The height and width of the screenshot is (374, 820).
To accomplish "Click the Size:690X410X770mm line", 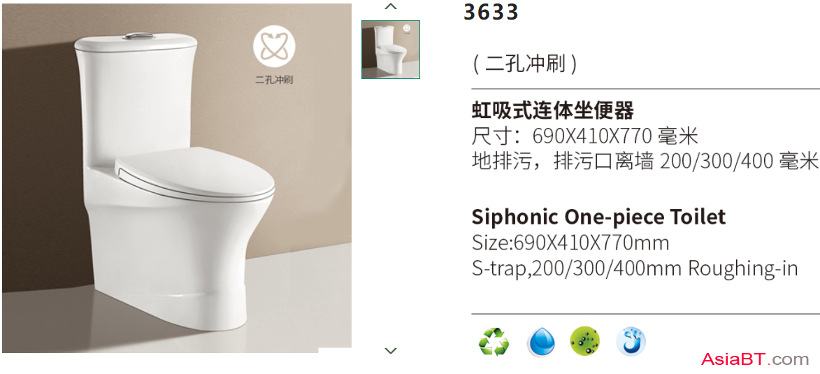I will point(570,243).
